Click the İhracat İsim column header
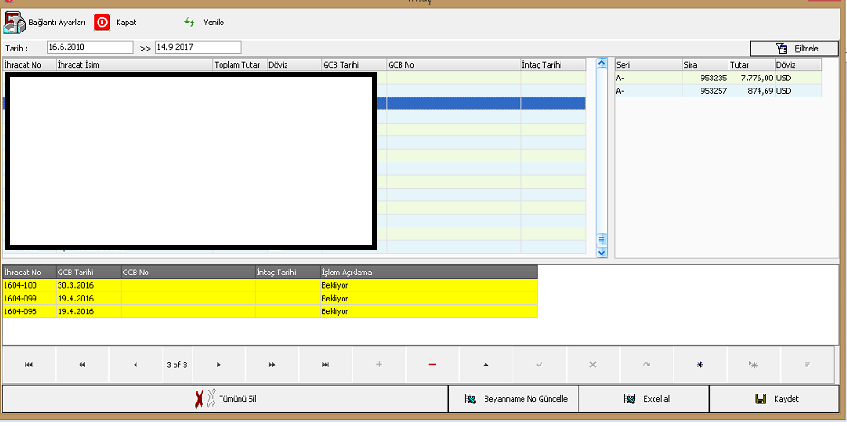This screenshot has width=847, height=426. point(135,65)
